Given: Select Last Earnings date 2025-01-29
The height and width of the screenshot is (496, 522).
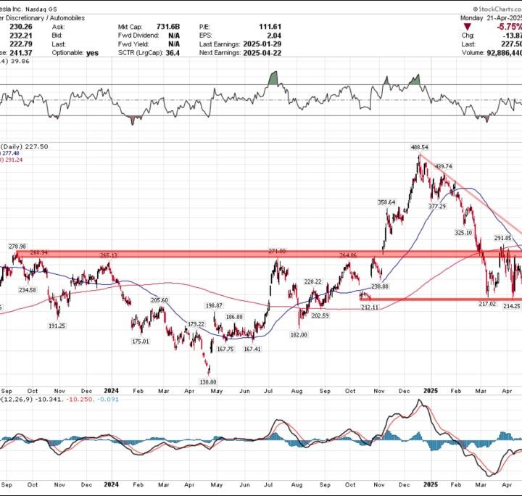Looking at the screenshot, I should point(262,44).
